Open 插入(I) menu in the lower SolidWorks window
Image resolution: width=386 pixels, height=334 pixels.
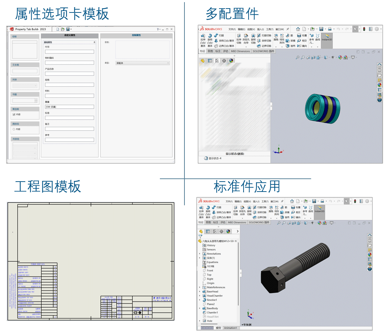(256, 201)
